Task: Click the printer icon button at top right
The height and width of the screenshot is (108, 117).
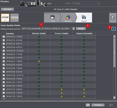Action: pos(113,18)
